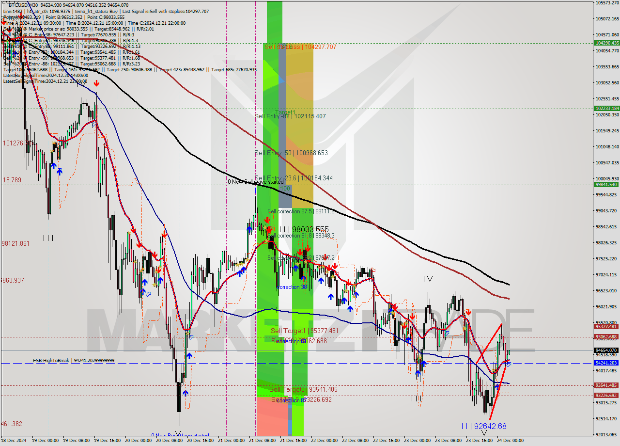Click the 'Sell Target1 | 95377.481' label
Viewport: 620px width, 446px height.
[304, 331]
